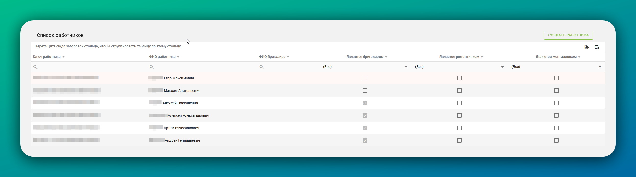
Task: Open filter icon beside Ключ работника header
Action: coord(64,57)
